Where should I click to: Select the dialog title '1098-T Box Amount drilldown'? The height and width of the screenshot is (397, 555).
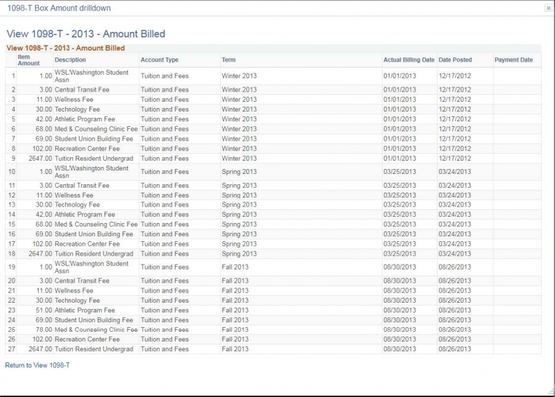[x=59, y=8]
